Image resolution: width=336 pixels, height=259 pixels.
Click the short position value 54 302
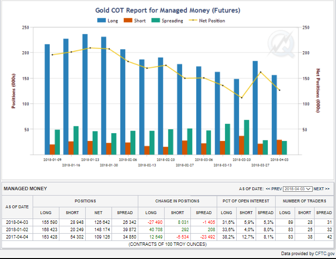(x=77, y=237)
